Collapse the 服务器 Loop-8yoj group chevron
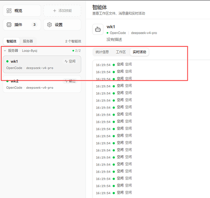210x198 pixels. [5, 51]
